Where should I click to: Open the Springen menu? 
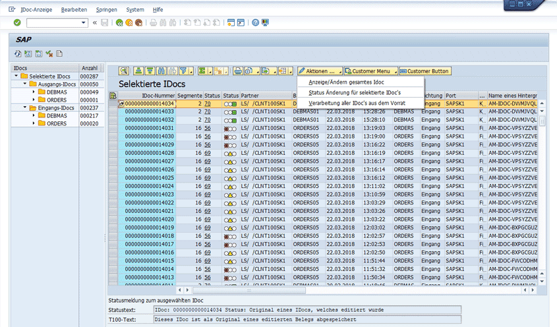click(107, 10)
